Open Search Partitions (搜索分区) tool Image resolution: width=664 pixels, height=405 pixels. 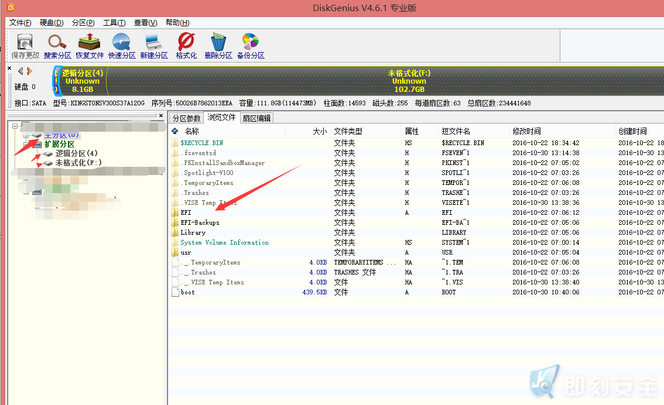57,46
